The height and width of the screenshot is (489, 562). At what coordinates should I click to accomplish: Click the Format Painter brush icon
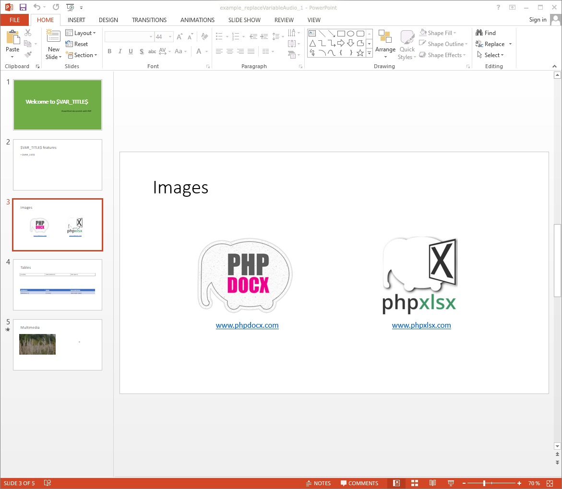(28, 55)
